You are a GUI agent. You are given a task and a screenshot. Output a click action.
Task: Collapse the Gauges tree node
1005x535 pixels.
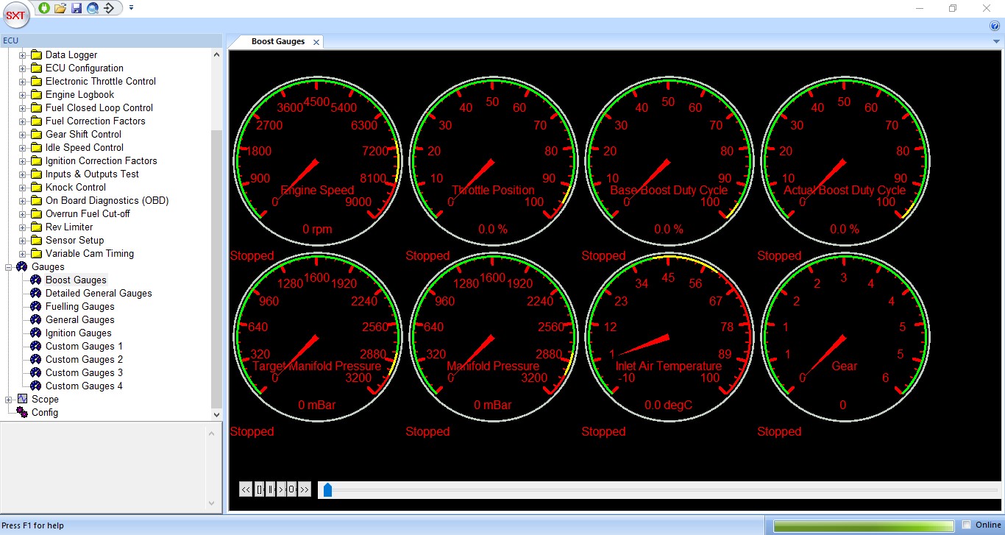[x=9, y=267]
